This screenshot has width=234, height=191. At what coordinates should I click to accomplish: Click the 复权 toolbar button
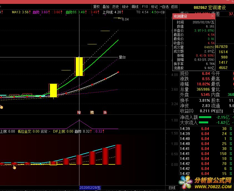point(96,7)
